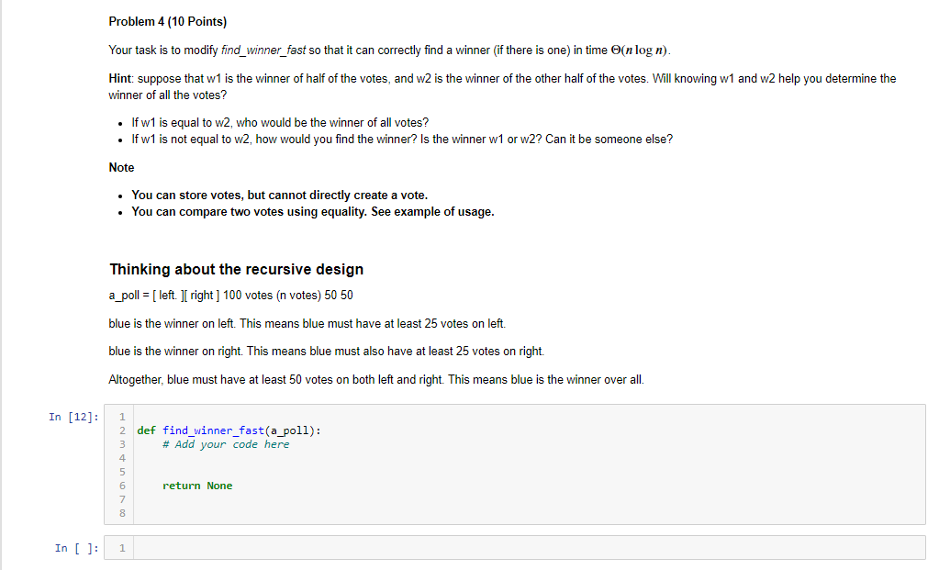Click 'Thinking about the recursive design' heading
Image resolution: width=939 pixels, height=570 pixels.
coord(236,269)
